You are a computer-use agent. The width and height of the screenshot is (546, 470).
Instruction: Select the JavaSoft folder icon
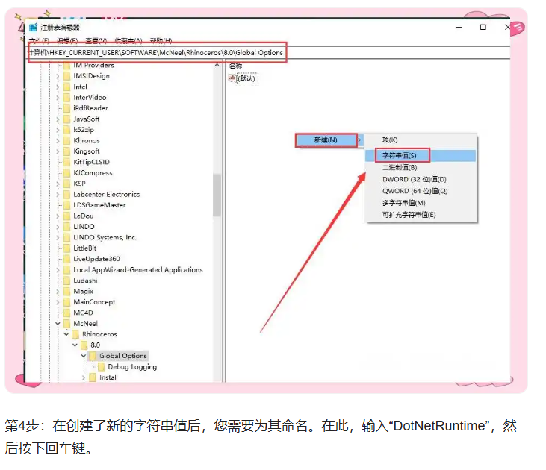pyautogui.click(x=66, y=119)
